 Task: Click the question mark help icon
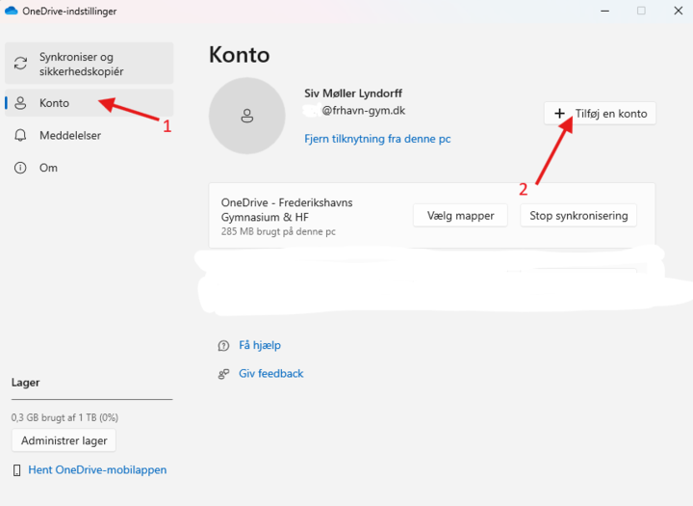point(223,345)
